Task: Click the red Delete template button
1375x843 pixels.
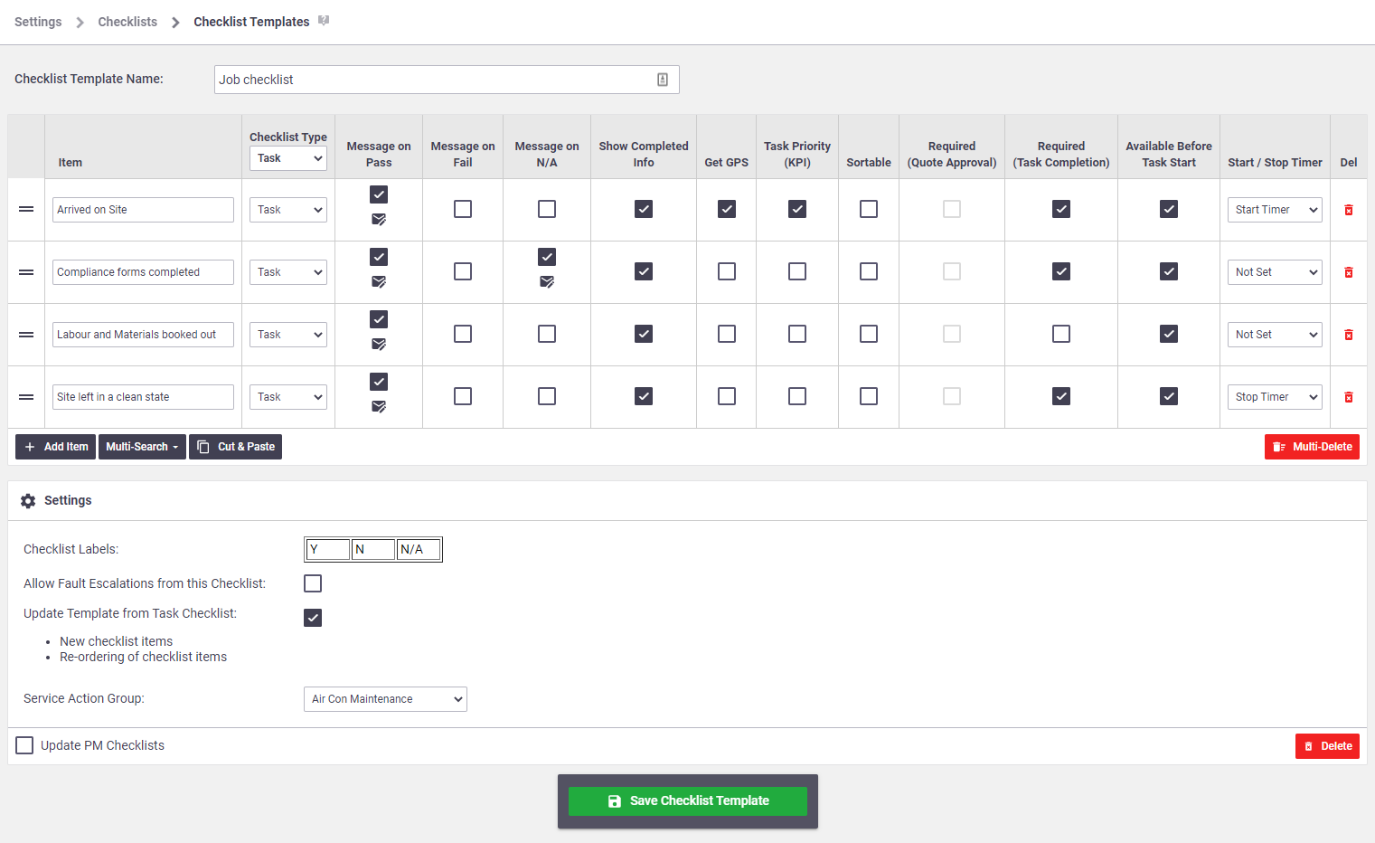Action: point(1327,746)
